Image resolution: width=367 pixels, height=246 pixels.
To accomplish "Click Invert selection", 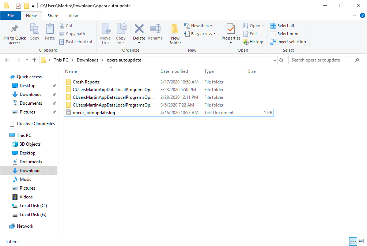I will click(x=288, y=42).
